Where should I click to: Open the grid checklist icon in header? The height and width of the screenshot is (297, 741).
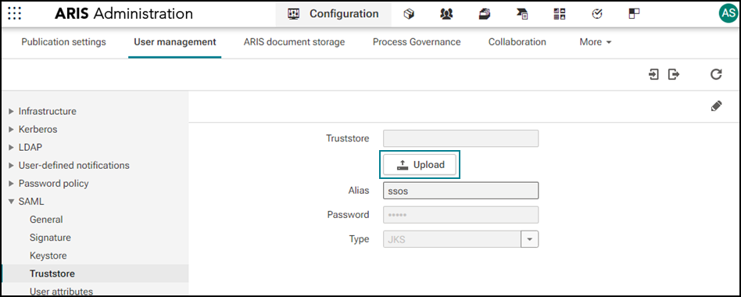[560, 14]
